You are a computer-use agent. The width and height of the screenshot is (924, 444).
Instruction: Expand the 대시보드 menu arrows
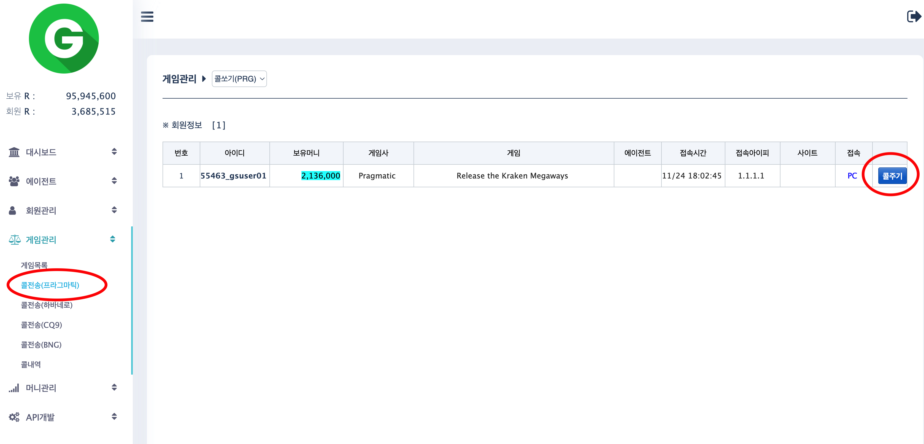click(114, 152)
